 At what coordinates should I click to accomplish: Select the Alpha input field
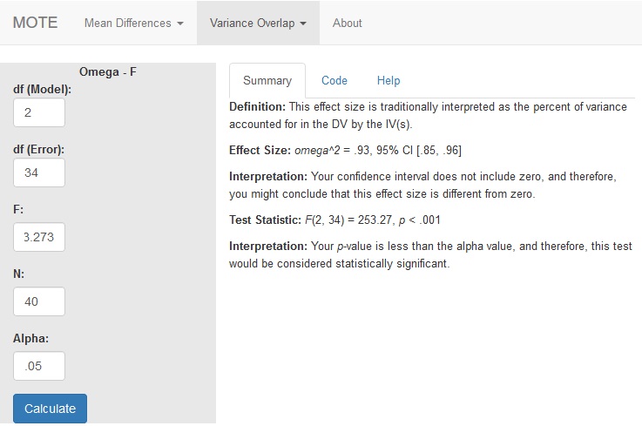click(x=39, y=366)
